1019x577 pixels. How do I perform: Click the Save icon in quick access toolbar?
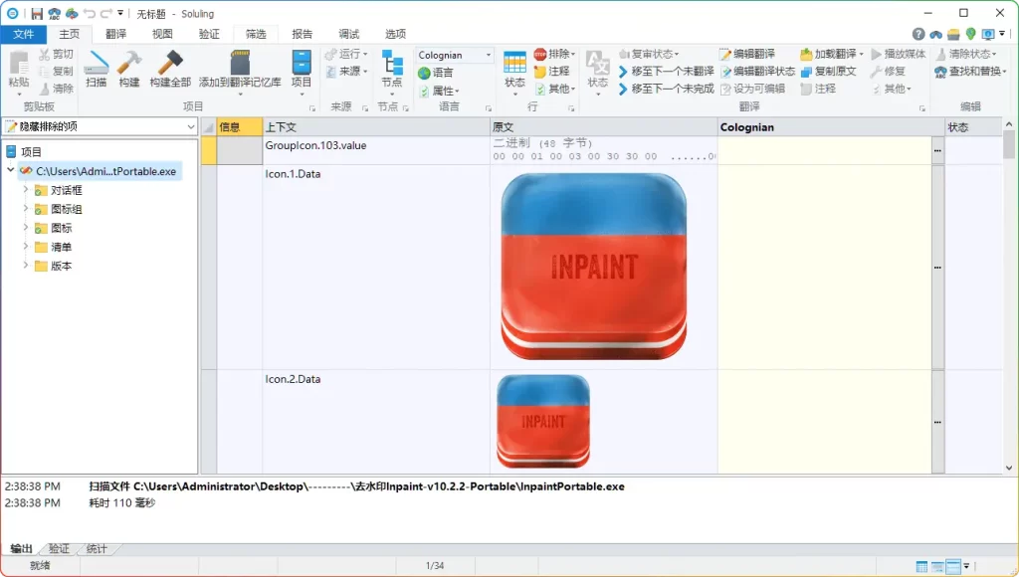point(37,14)
